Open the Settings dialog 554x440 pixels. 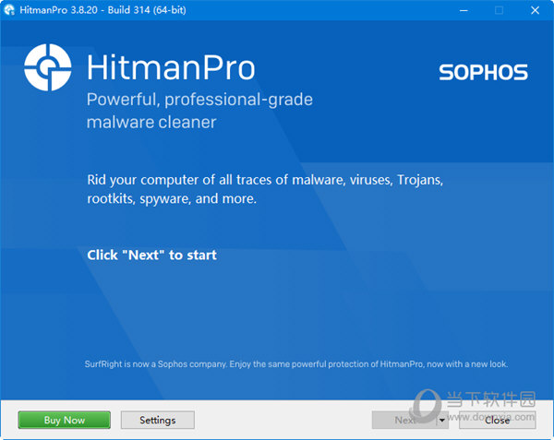(157, 420)
